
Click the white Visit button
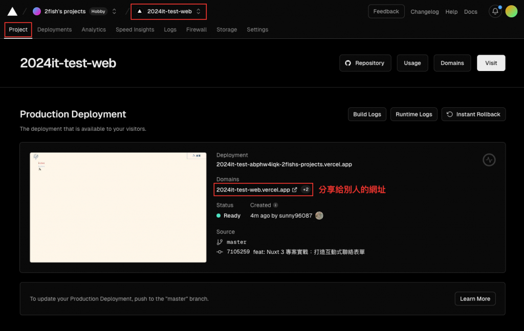point(491,63)
